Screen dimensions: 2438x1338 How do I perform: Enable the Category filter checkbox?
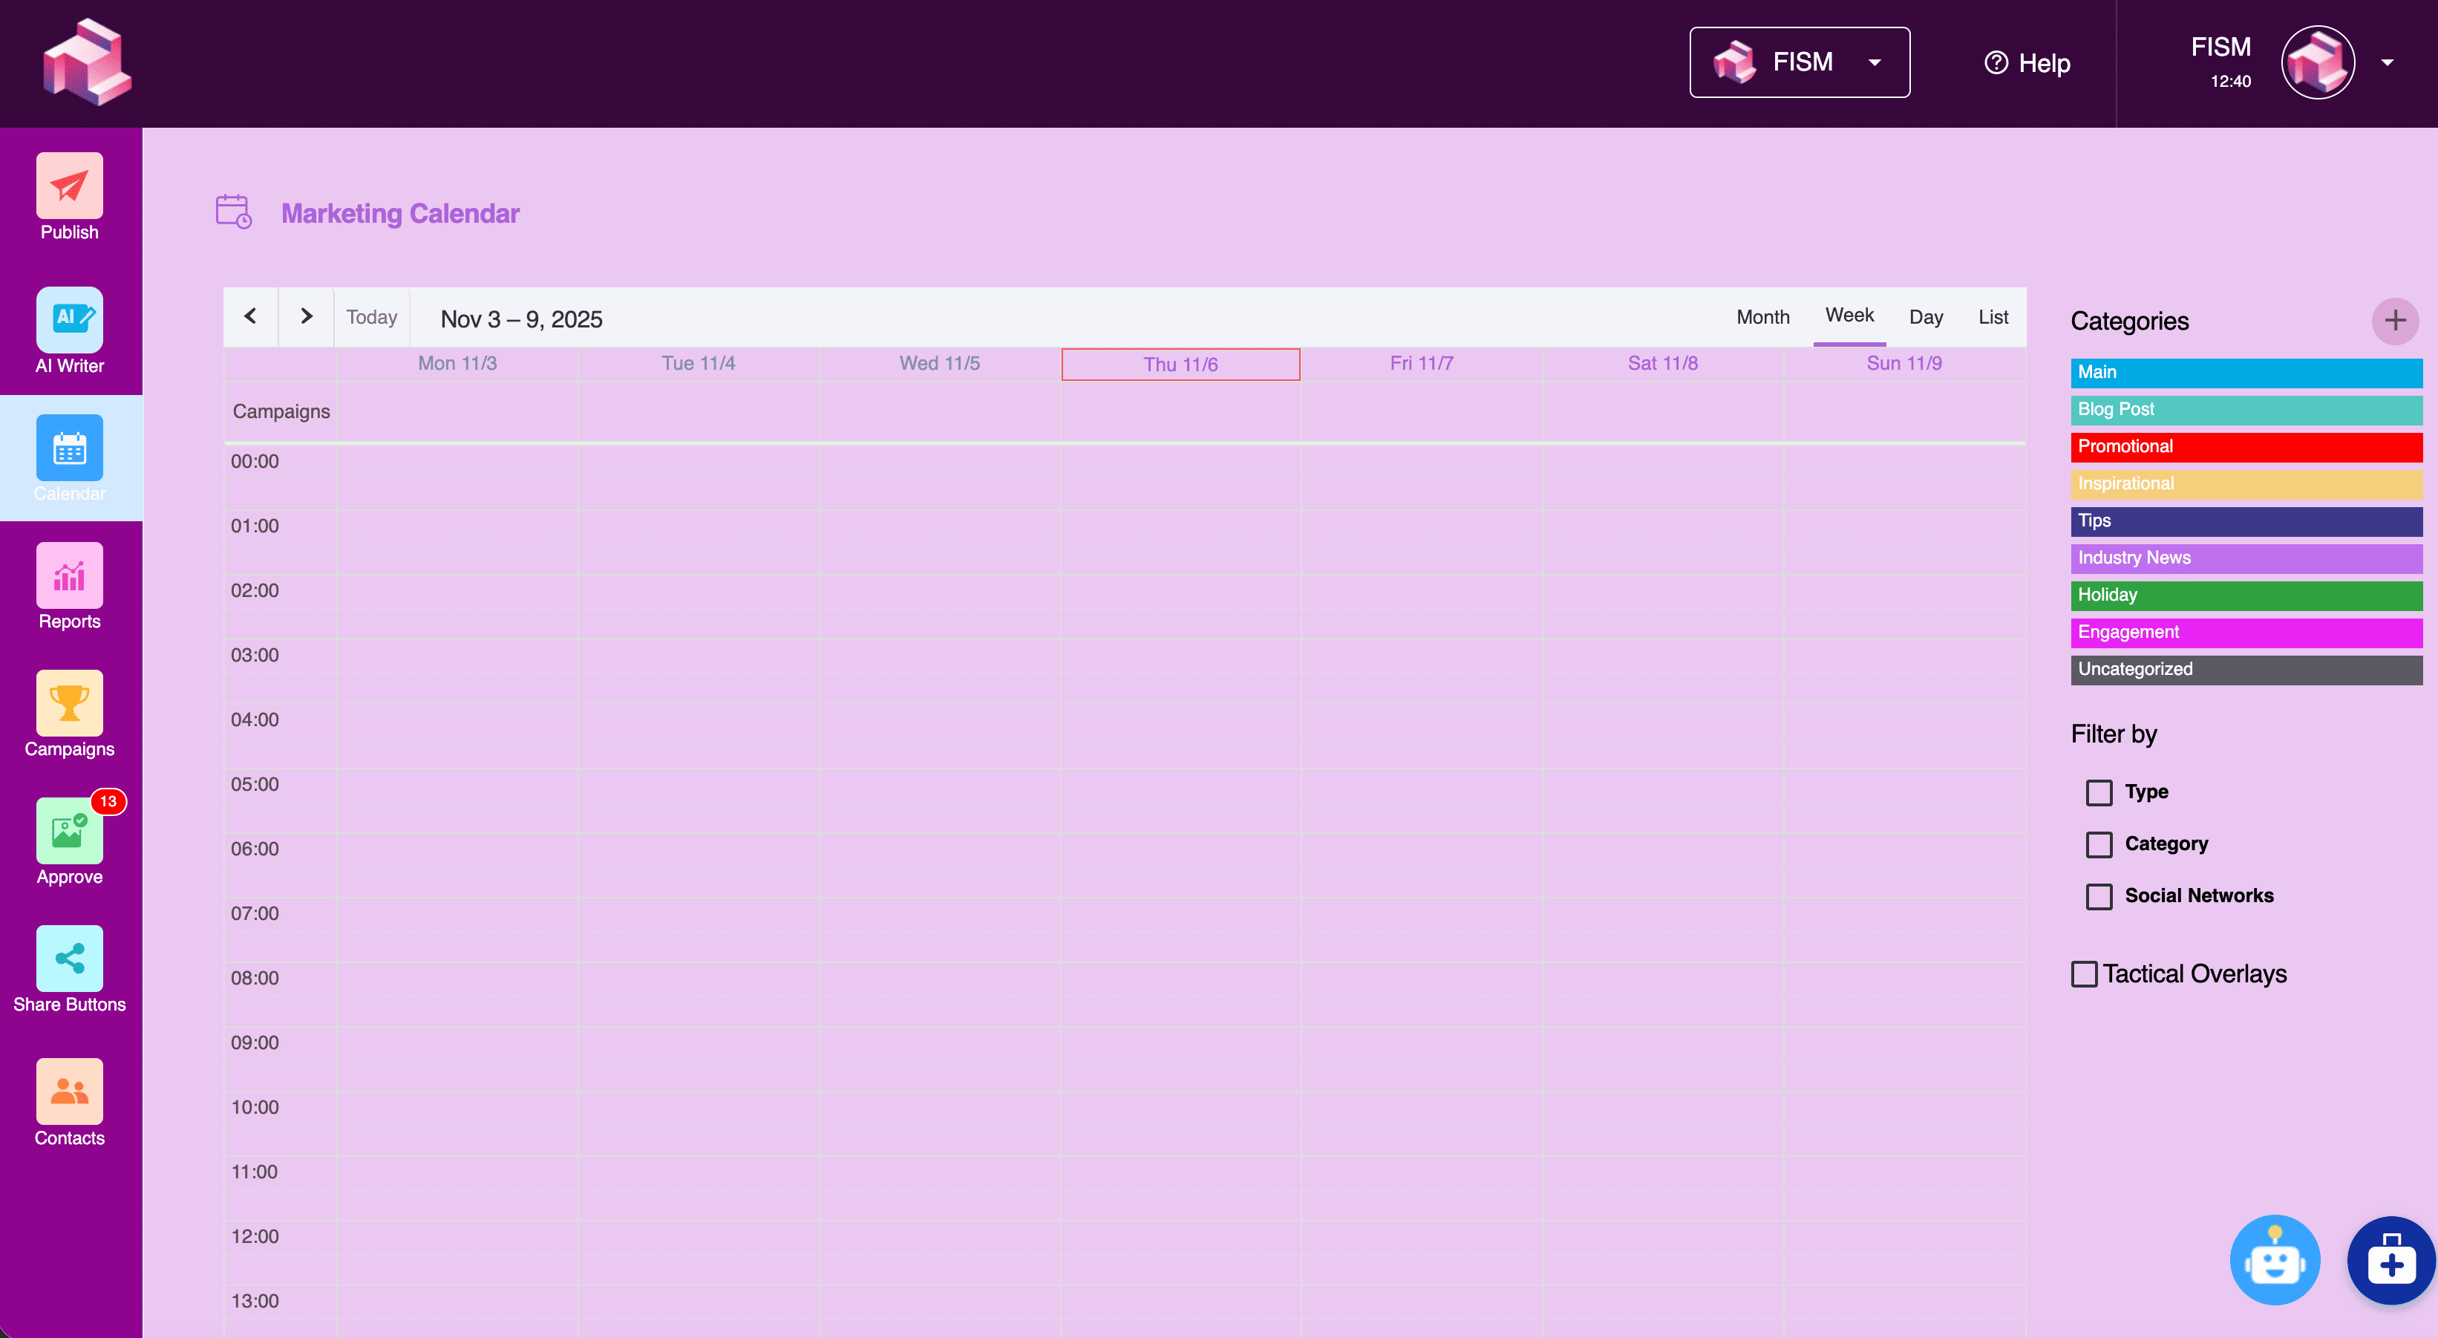(2098, 844)
